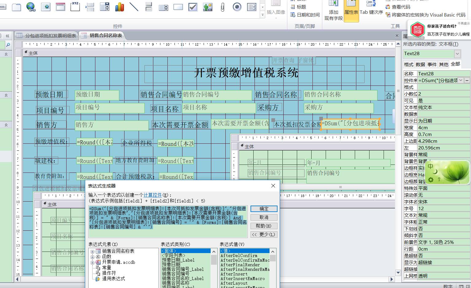
Task: Select the Web Browser control icon
Action: coord(46,7)
